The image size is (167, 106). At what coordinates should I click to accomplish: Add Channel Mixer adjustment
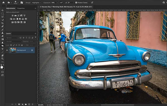point(23,19)
